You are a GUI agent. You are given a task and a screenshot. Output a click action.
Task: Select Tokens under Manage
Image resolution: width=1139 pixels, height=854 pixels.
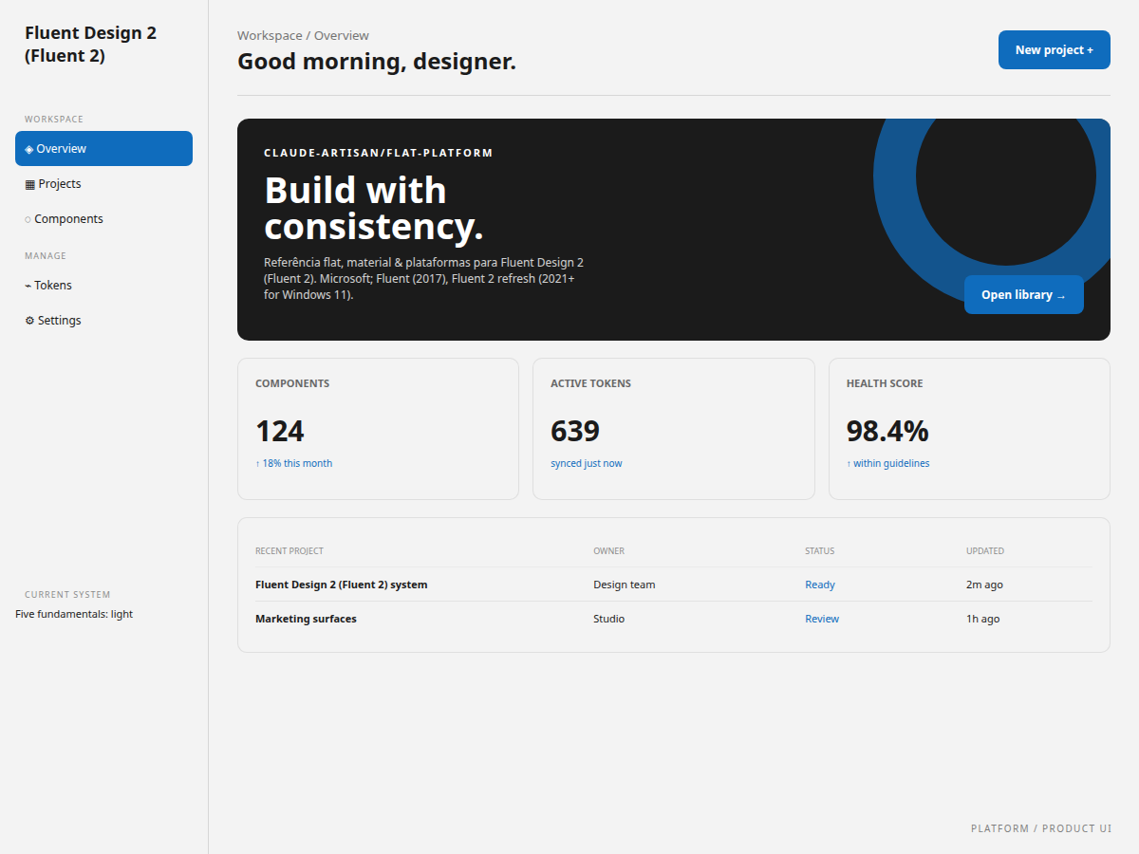coord(103,285)
